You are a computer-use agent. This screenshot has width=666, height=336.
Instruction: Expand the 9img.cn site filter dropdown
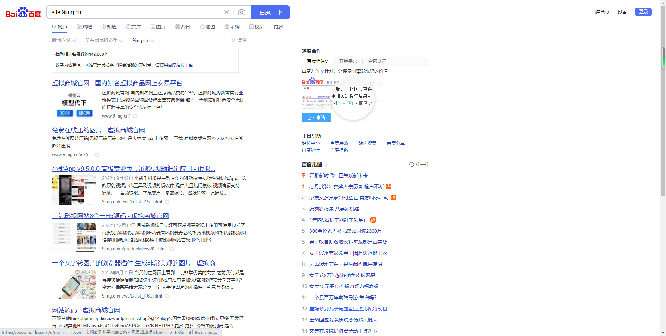point(143,40)
